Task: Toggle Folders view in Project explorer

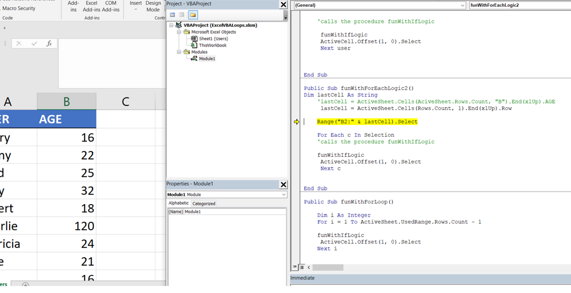Action: 193,15
